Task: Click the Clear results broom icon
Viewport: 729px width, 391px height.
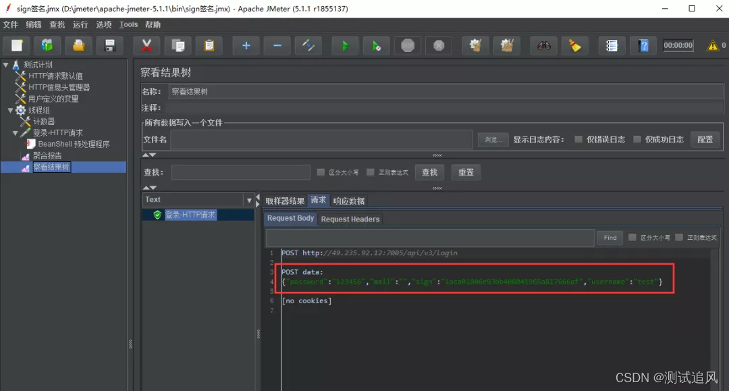Action: (x=475, y=45)
